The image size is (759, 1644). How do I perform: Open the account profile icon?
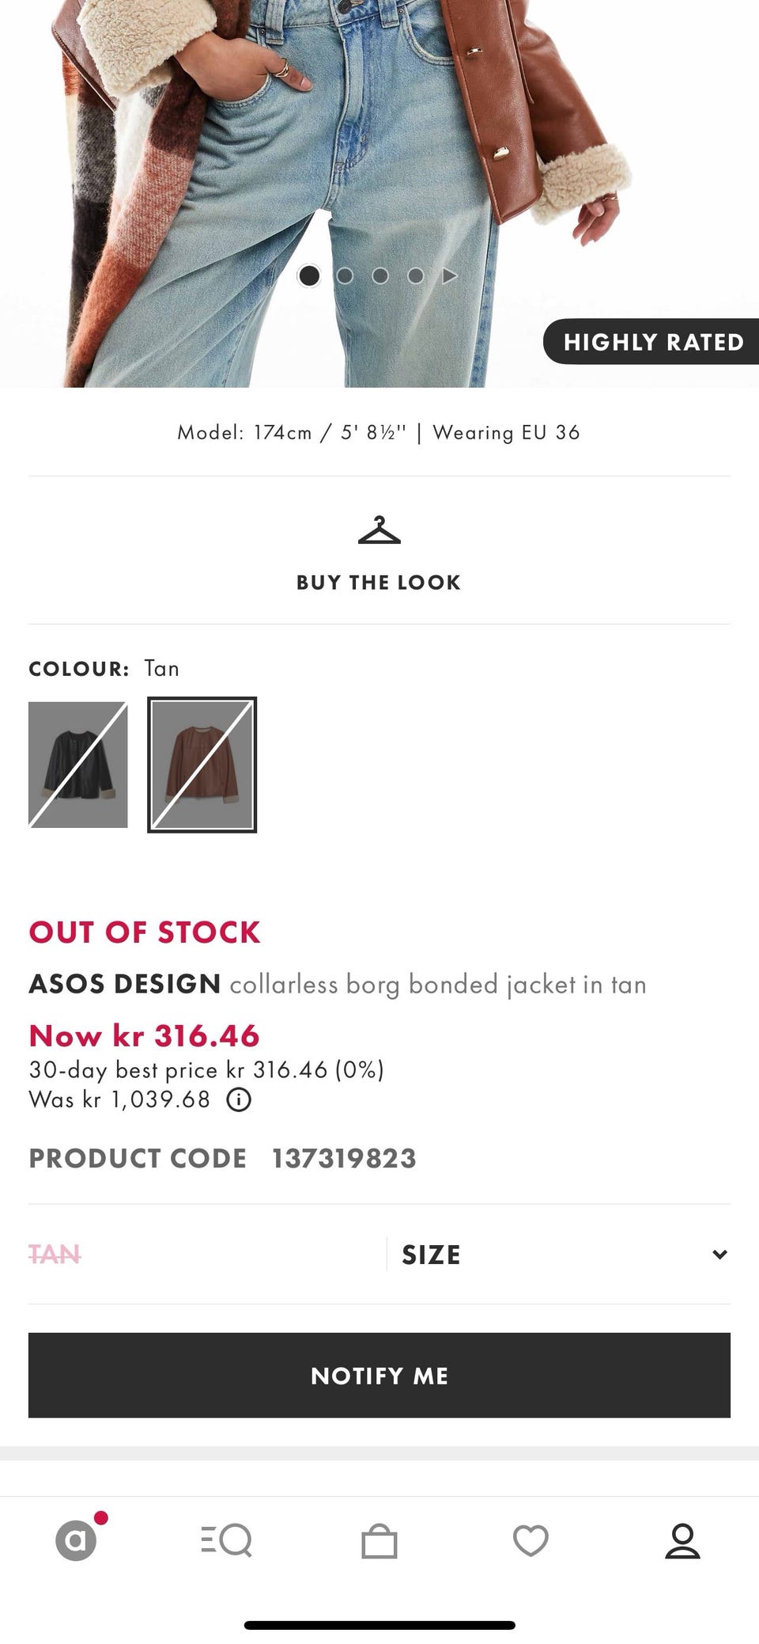tap(682, 1540)
